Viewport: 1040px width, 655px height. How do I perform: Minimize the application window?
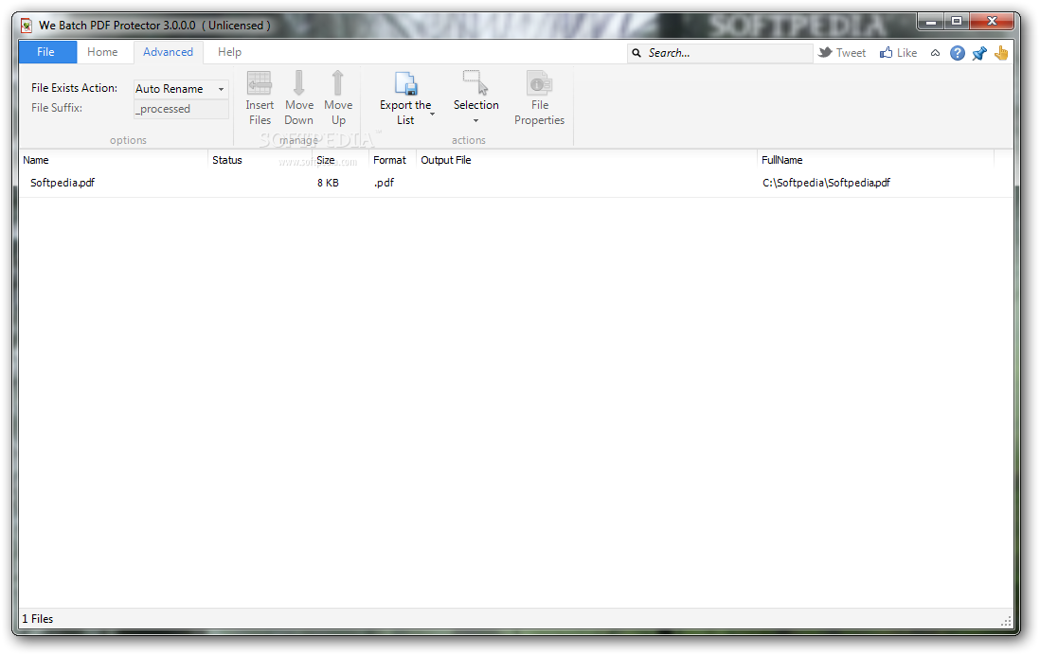(930, 22)
